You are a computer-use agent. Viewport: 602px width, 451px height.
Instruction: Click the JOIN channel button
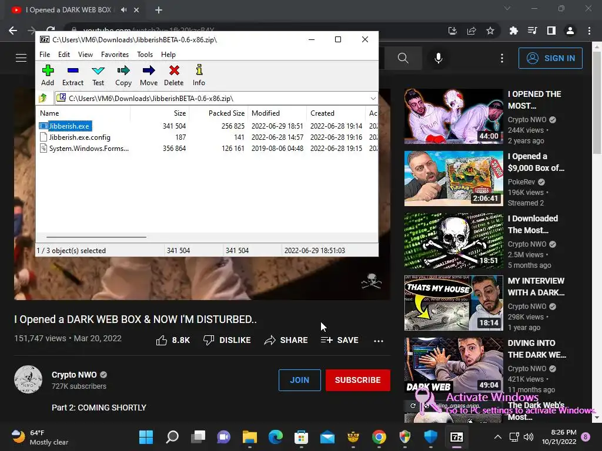coord(299,380)
